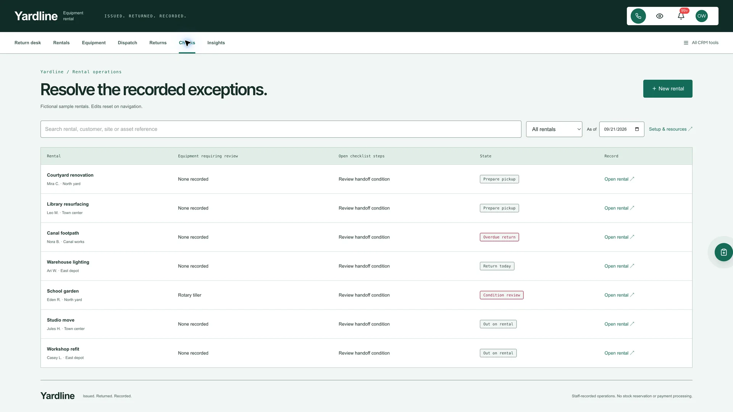Image resolution: width=733 pixels, height=412 pixels.
Task: View the Insights tab
Action: 216,43
